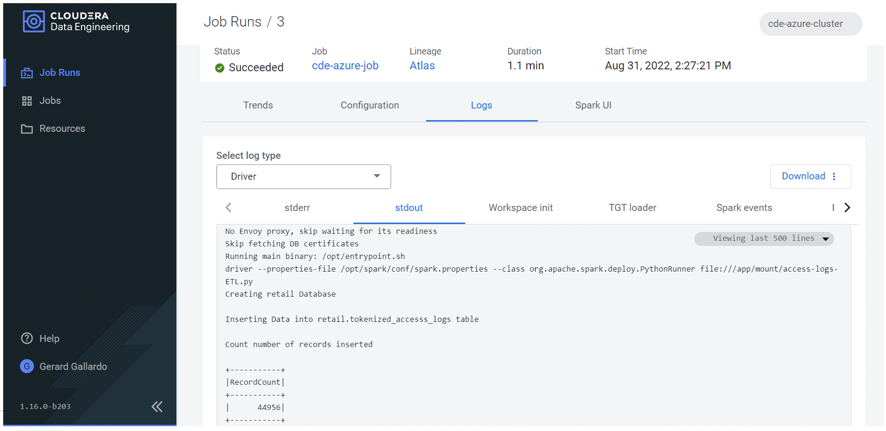The image size is (886, 431).
Task: Open the cde-azure-job link
Action: point(345,66)
